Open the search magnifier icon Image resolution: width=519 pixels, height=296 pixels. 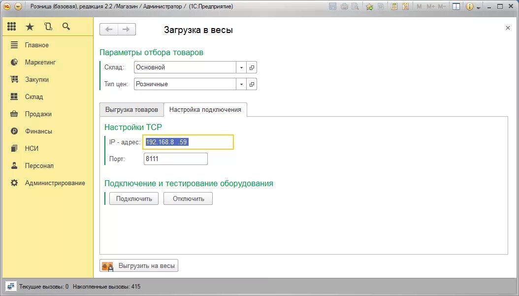pyautogui.click(x=66, y=27)
